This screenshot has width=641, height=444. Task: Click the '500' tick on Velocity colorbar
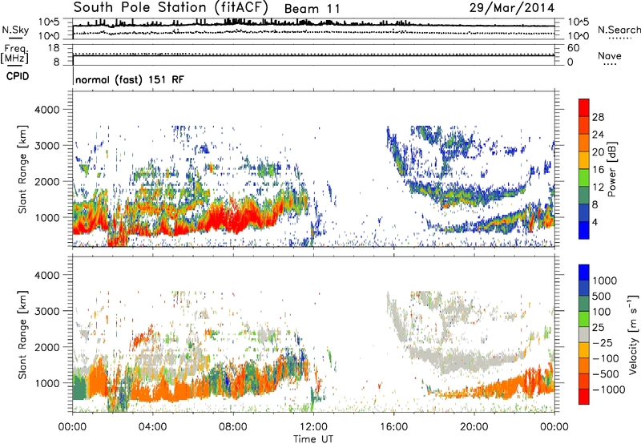point(602,297)
